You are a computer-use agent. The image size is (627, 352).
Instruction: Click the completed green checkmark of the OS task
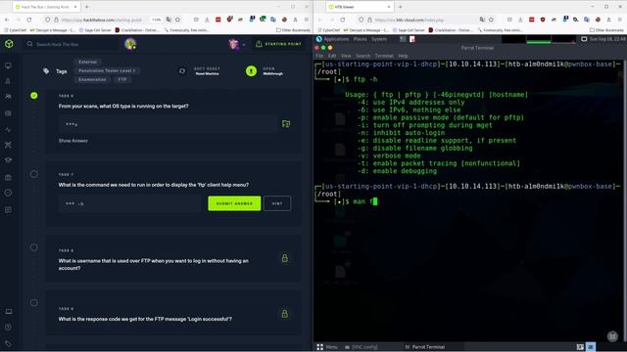coord(34,96)
